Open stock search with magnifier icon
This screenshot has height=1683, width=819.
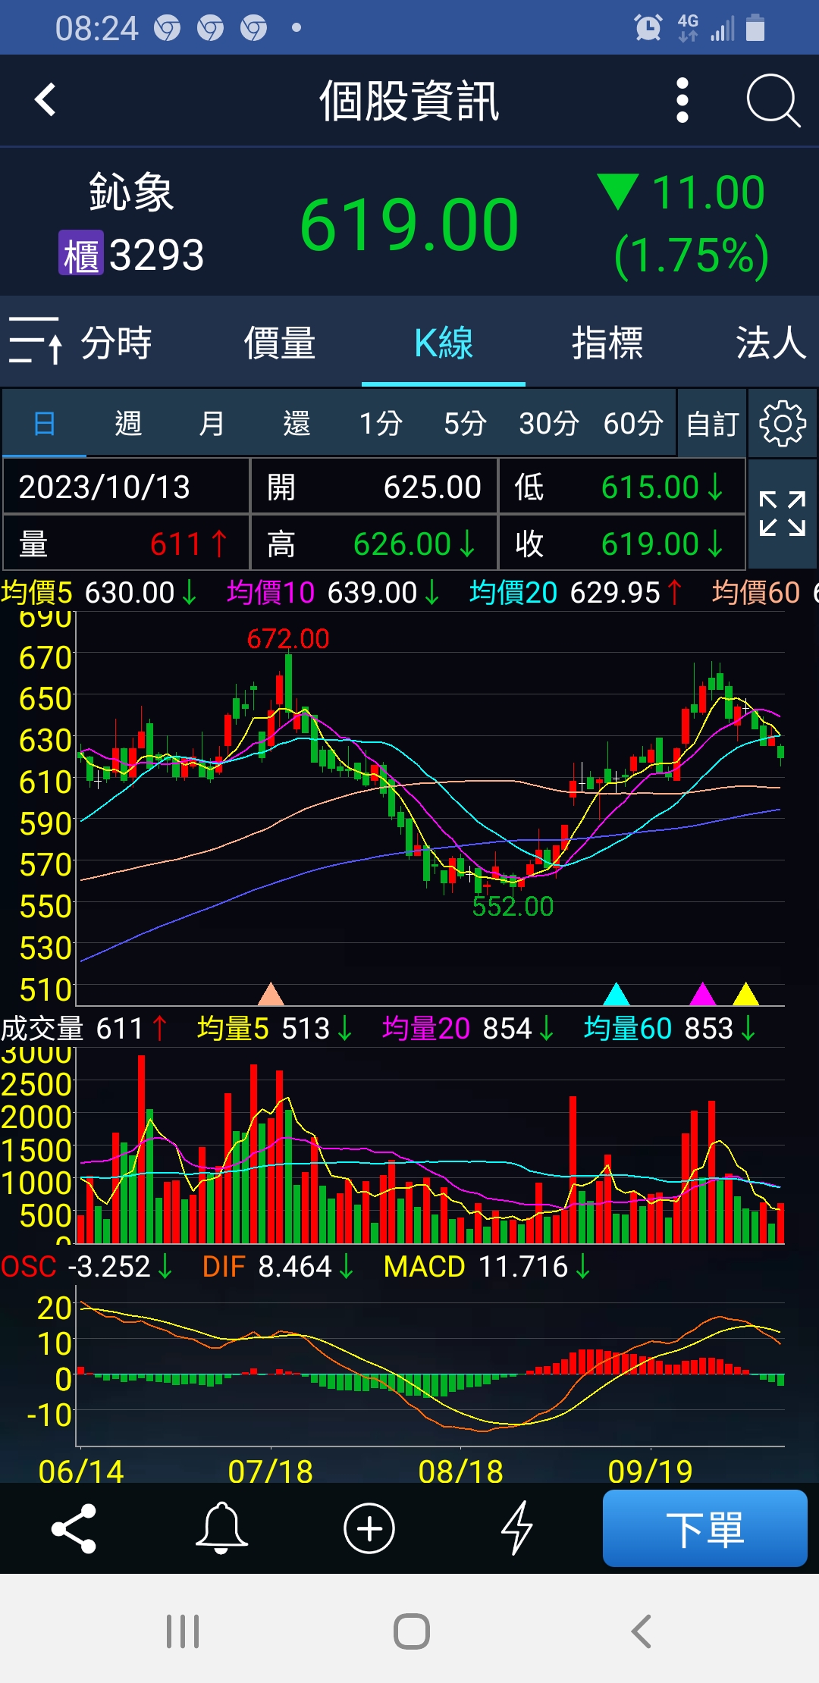(772, 100)
